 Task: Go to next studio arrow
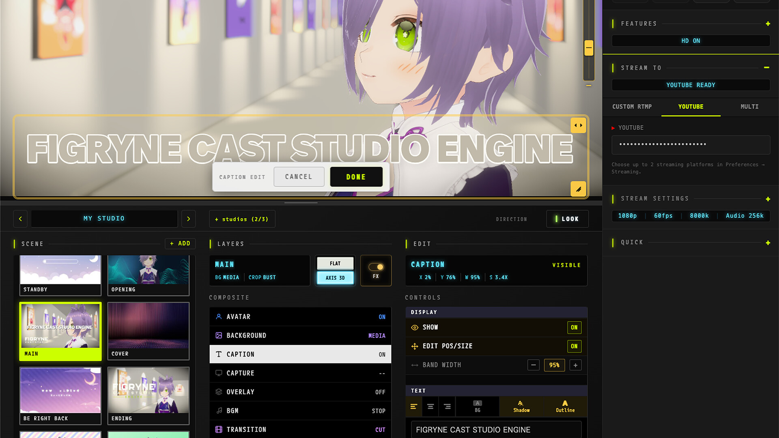[x=189, y=219]
